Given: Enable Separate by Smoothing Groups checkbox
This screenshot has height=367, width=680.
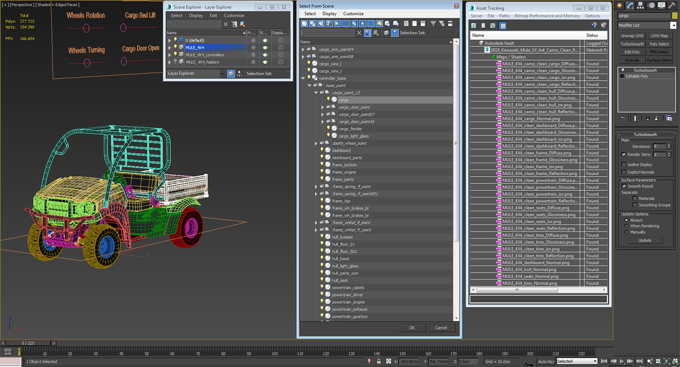Looking at the screenshot, I should tap(635, 205).
